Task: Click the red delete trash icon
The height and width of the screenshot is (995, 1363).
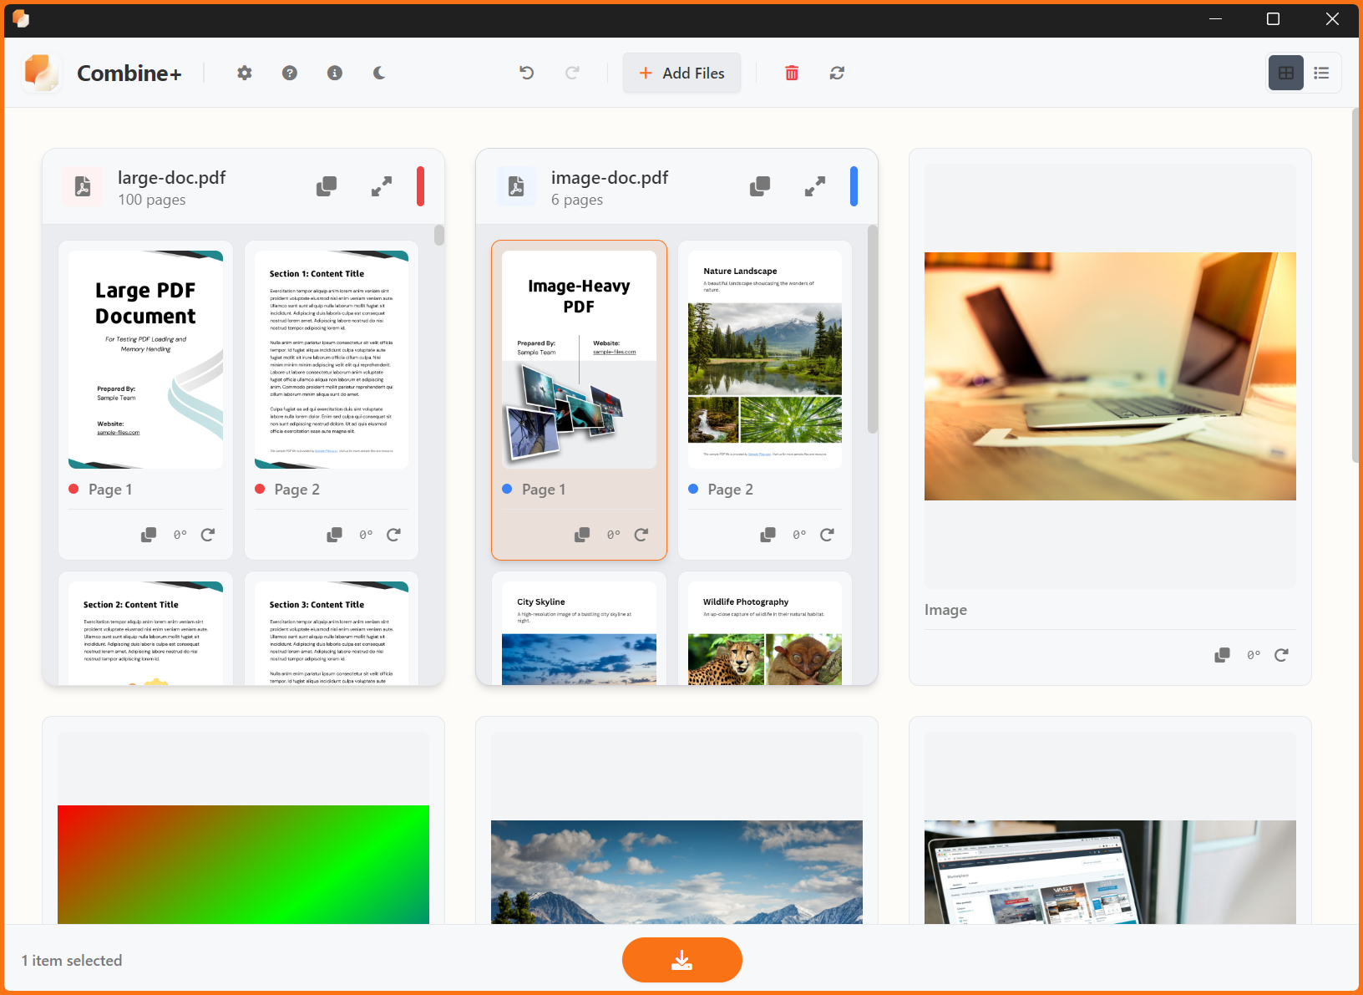Action: [791, 73]
